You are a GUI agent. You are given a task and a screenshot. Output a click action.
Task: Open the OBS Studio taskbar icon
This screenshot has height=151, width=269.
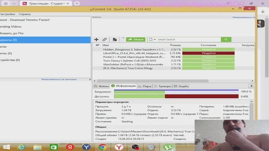pos(135,147)
